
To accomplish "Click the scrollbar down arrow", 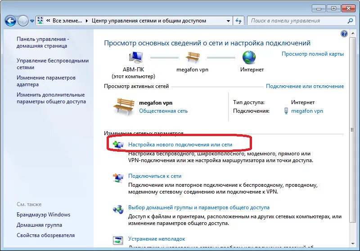I will tap(352, 244).
